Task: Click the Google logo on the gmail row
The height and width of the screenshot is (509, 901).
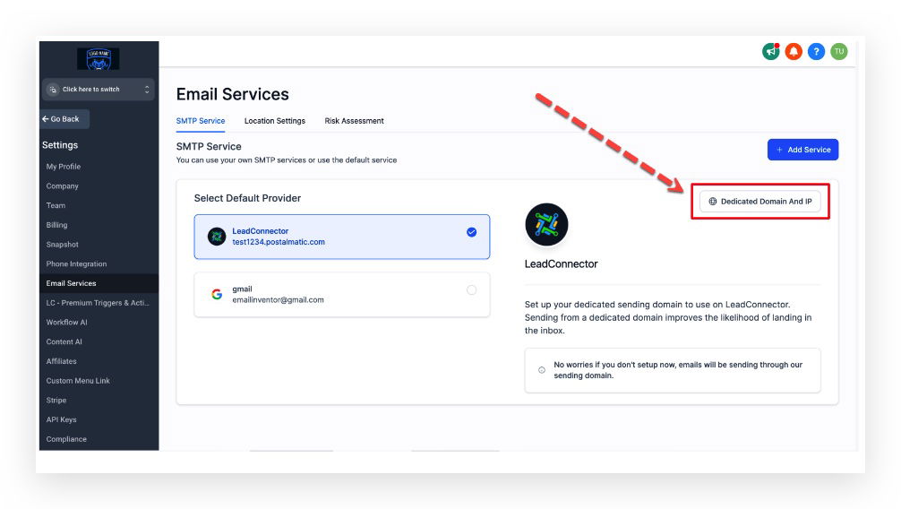Action: pyautogui.click(x=217, y=295)
